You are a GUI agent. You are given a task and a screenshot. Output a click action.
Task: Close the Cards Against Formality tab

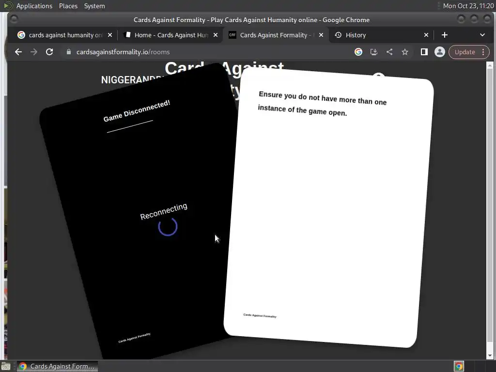tap(321, 35)
